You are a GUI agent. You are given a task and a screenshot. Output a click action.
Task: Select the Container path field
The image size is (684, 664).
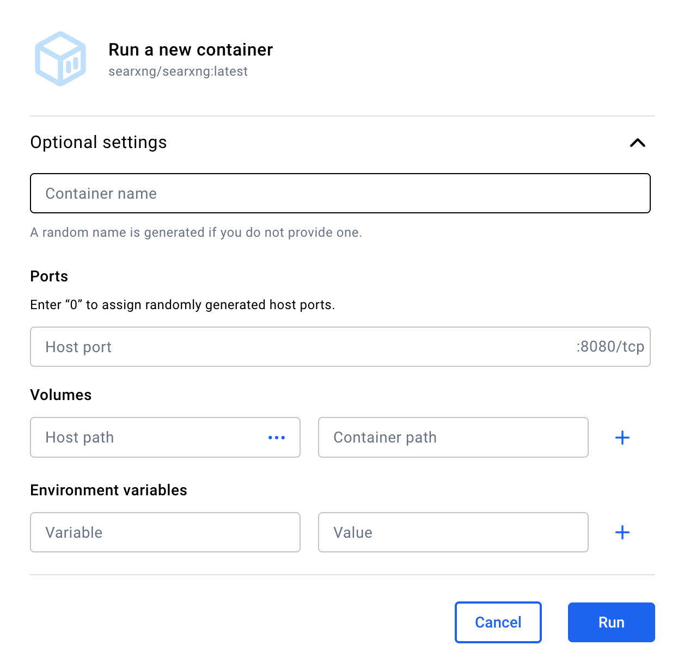click(x=453, y=438)
